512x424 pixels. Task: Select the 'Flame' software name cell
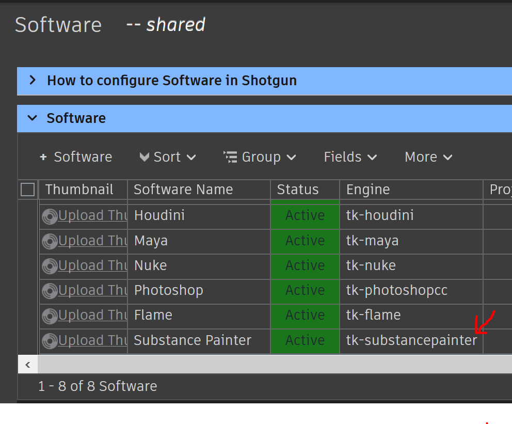click(199, 316)
